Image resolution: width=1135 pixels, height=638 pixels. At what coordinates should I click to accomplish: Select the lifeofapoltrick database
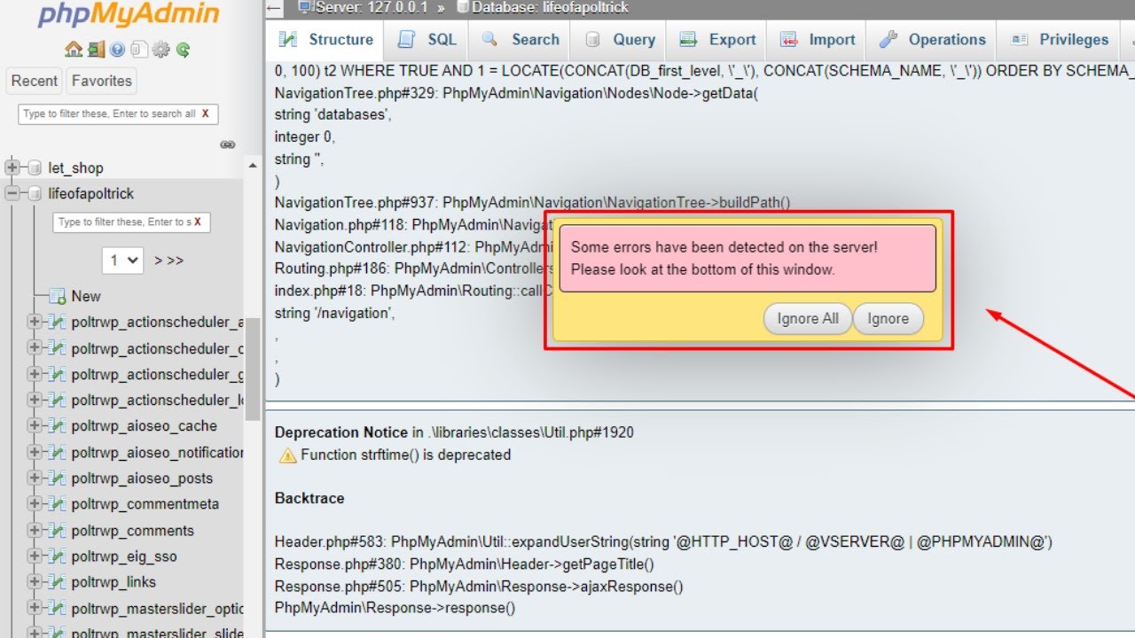[90, 193]
